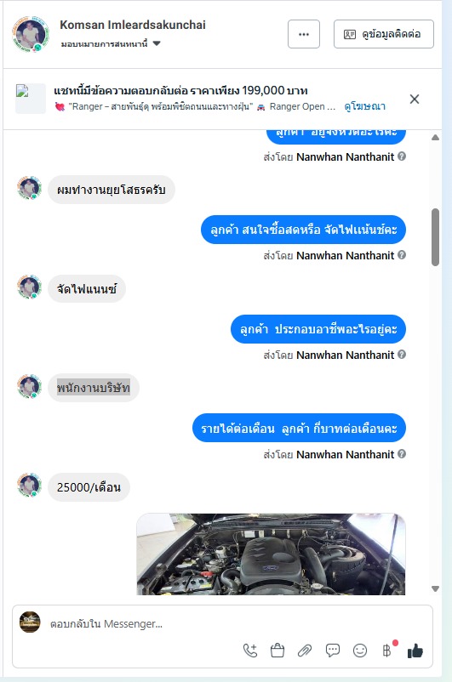The width and height of the screenshot is (452, 682).
Task: Open the ดูโฆษณา link
Action: (x=365, y=106)
